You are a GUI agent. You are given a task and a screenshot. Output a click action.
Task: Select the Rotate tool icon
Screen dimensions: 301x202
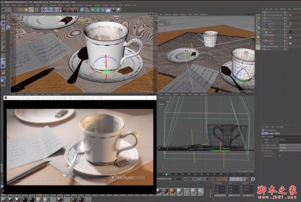coord(31,9)
